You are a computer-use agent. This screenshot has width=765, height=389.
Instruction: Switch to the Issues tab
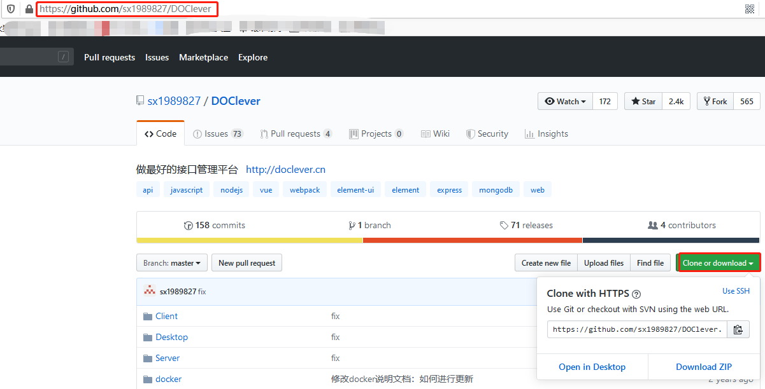point(218,133)
